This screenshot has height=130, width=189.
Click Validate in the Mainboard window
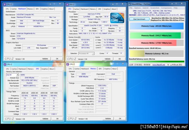[x=45, y=59]
